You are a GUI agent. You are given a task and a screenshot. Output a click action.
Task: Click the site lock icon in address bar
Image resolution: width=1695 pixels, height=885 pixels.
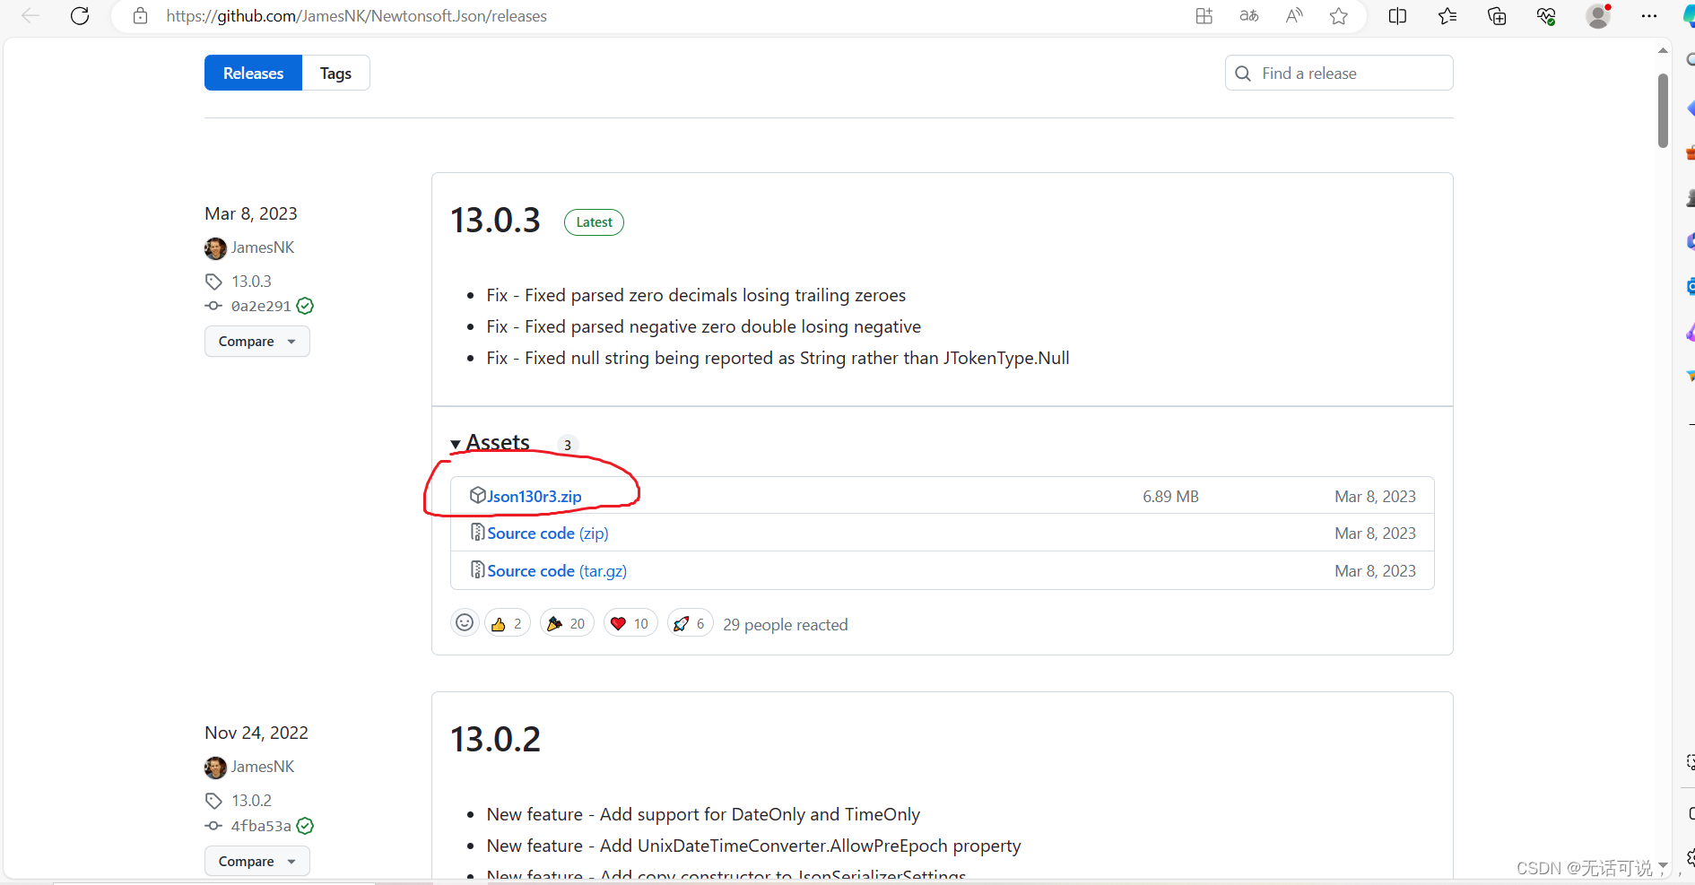(x=140, y=16)
